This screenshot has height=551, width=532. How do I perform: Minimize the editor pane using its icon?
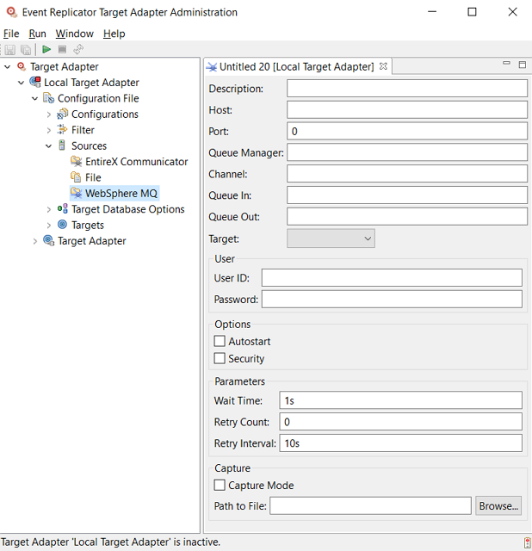coord(506,65)
